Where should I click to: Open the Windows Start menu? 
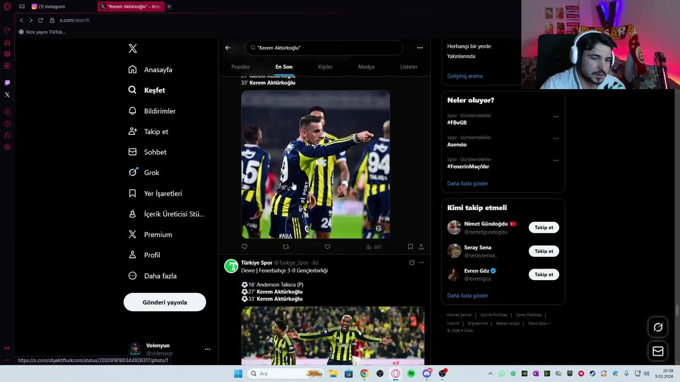(238, 374)
